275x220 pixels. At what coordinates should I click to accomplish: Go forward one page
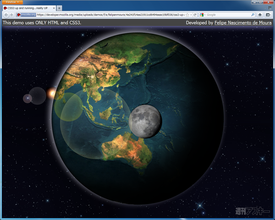11,15
